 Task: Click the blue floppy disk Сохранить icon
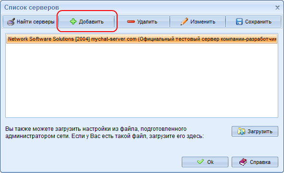click(239, 22)
